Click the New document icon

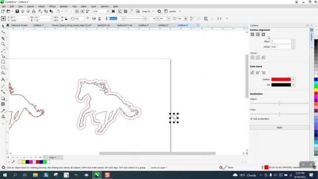[3, 11]
